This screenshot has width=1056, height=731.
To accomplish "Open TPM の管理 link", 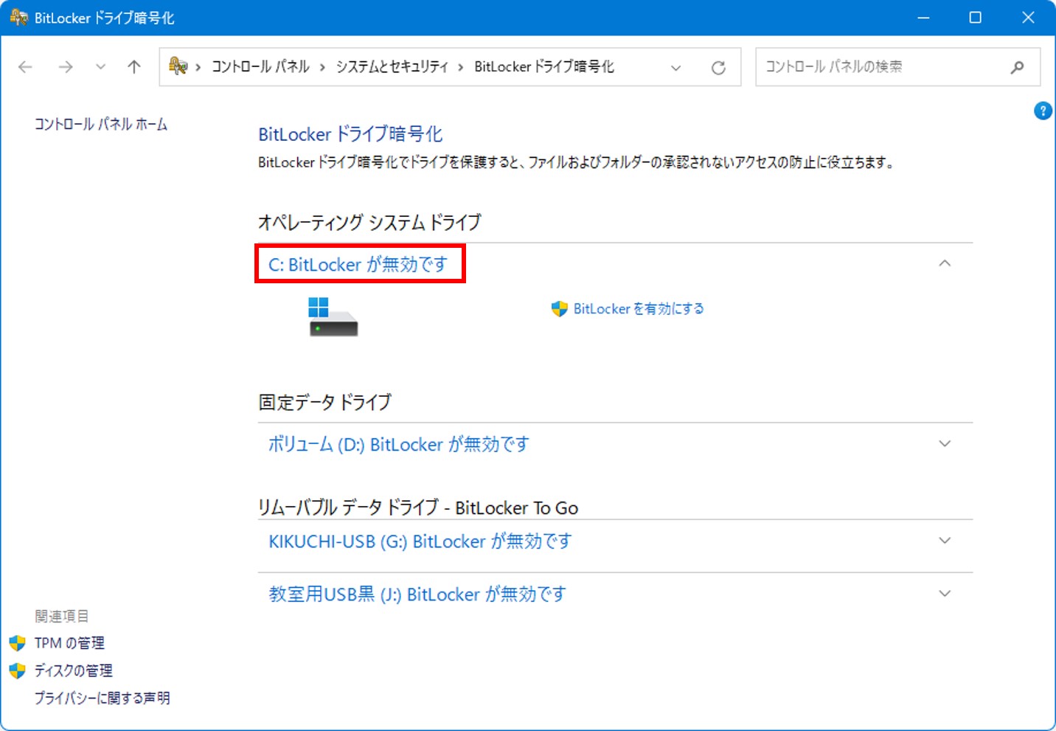I will click(x=69, y=643).
